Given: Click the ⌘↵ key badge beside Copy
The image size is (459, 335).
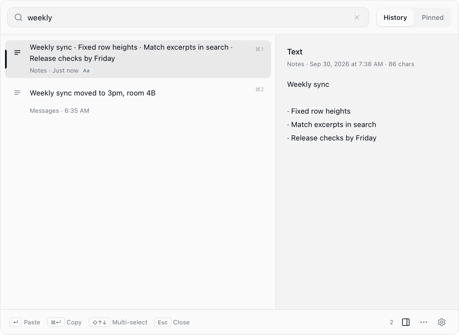Looking at the screenshot, I should (x=56, y=322).
